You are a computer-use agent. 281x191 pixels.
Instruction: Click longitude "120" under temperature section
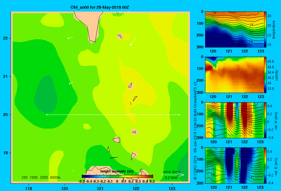213,51
